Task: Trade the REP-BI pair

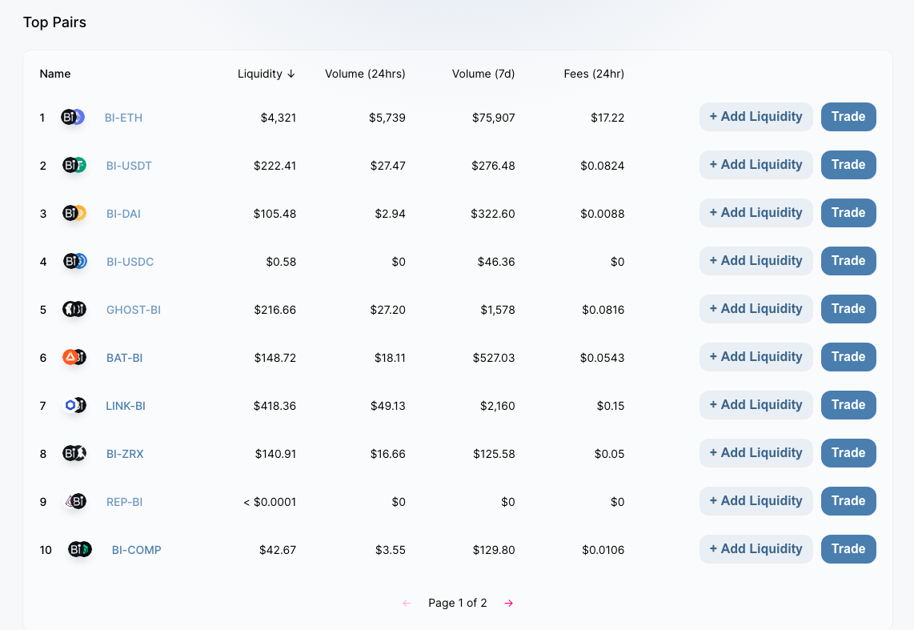Action: point(848,500)
